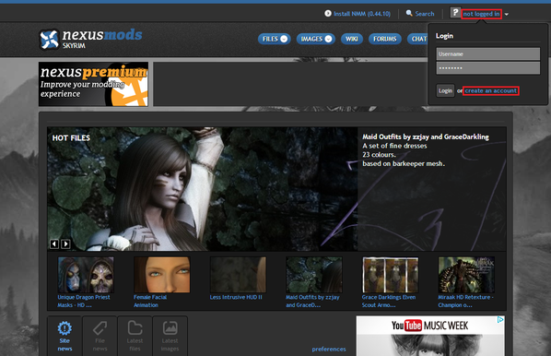
Task: Open Miraak HD Retexture thumbnail
Action: (466, 275)
